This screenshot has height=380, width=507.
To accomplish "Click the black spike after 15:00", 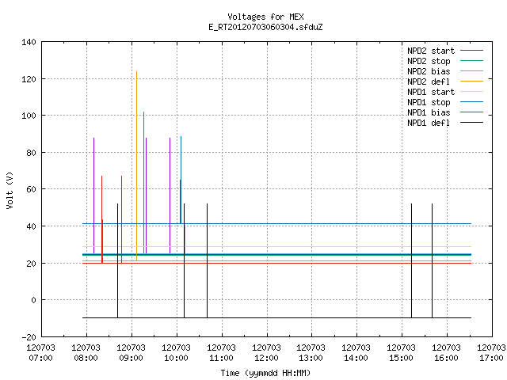I will pos(412,260).
